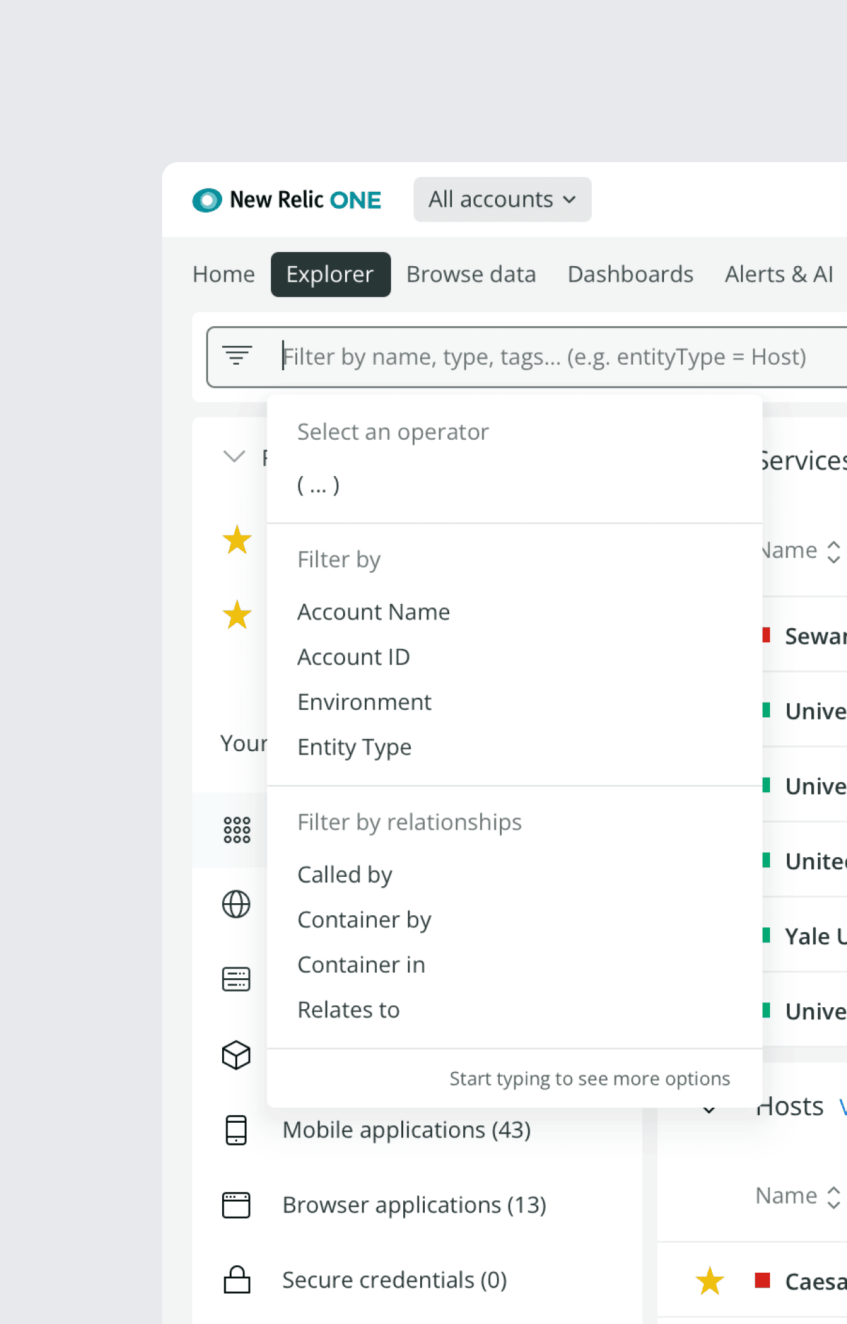847x1324 pixels.
Task: Open Mobile applications (43)
Action: tap(407, 1130)
